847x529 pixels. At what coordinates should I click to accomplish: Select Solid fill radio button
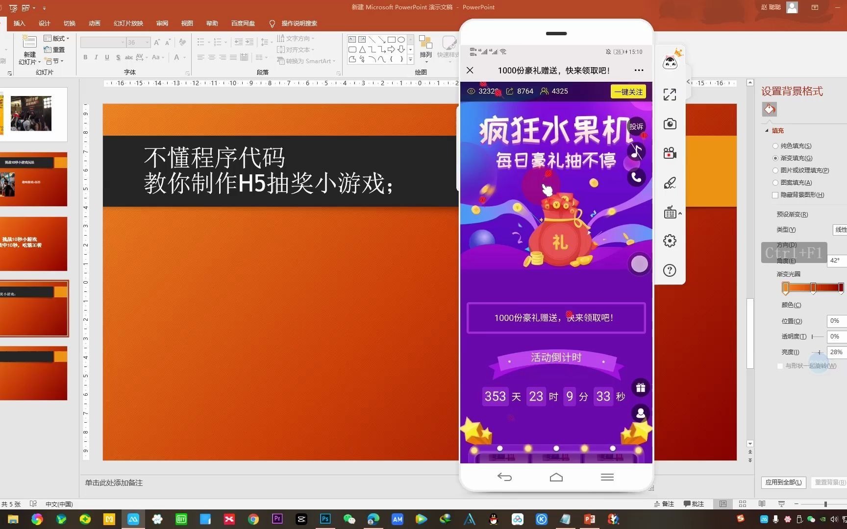coord(775,146)
